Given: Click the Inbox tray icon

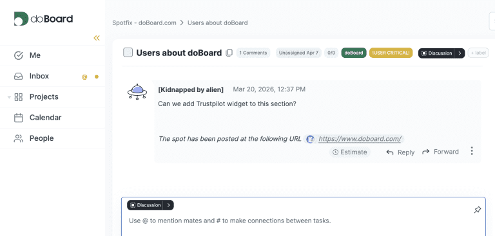Looking at the screenshot, I should pyautogui.click(x=19, y=77).
